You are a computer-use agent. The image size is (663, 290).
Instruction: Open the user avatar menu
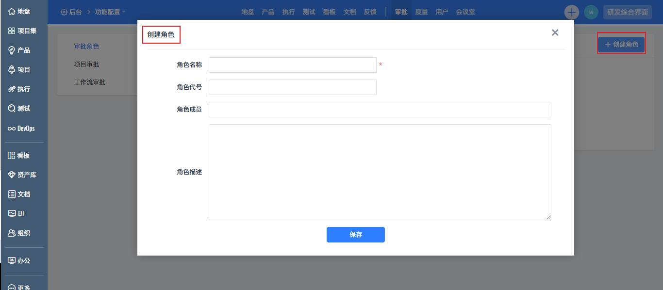click(x=591, y=12)
